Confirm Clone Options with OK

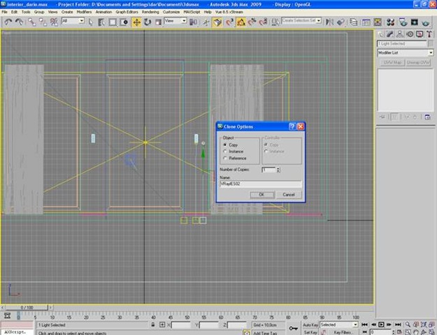click(262, 195)
